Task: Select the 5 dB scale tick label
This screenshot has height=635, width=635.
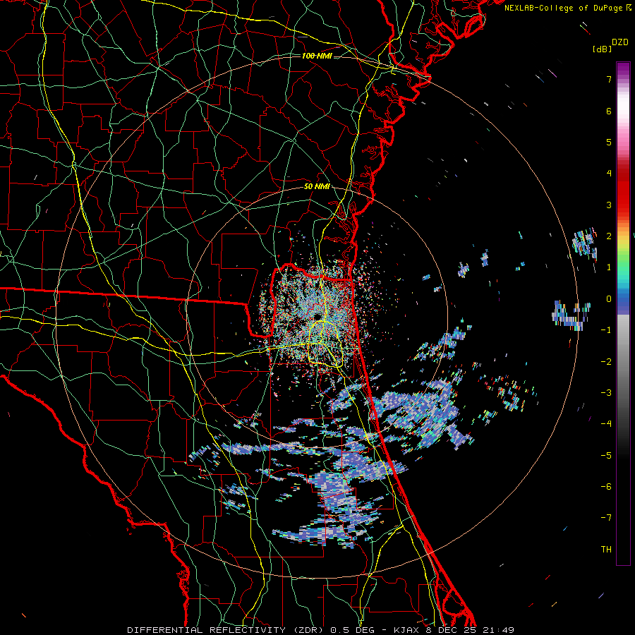Action: tap(609, 142)
